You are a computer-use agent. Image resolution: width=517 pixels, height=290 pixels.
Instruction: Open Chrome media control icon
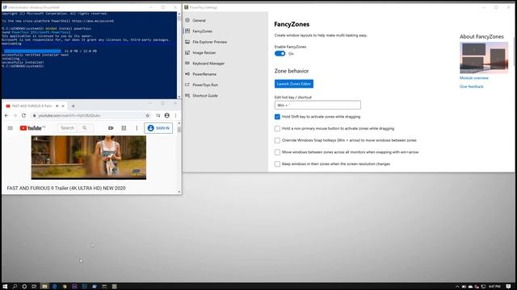click(158, 115)
